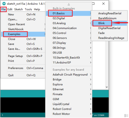Open the ReadAnalogVoltage example sketch
The height and width of the screenshot is (118, 129).
tap(109, 38)
